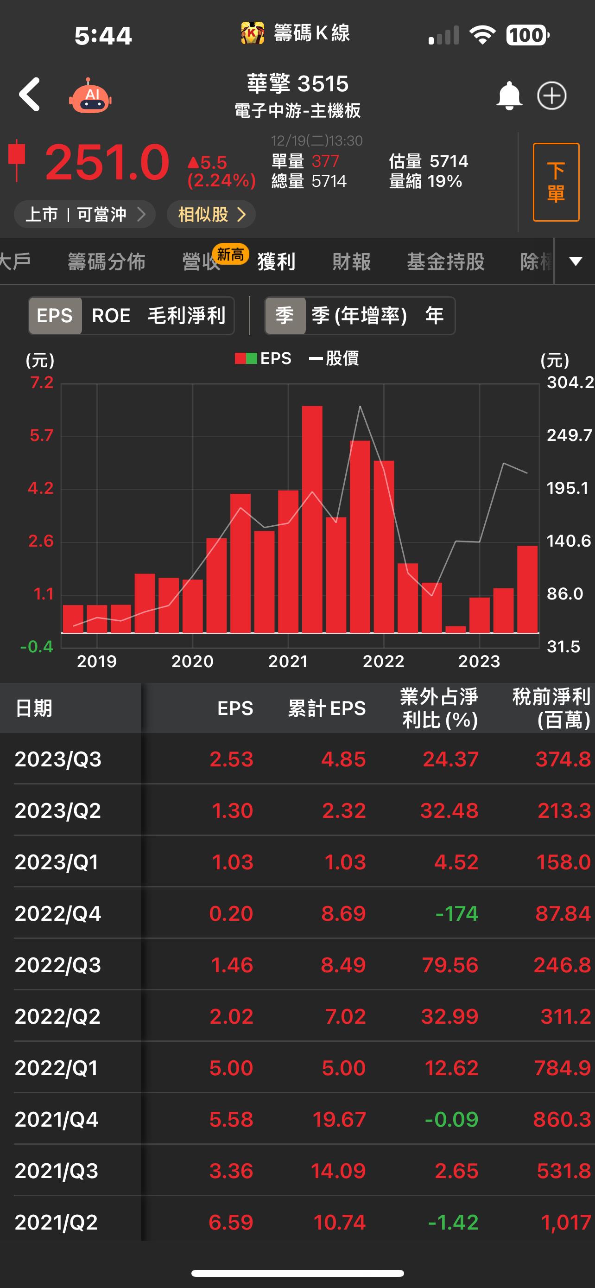
Task: Tap the battery 100 indicator
Action: (x=527, y=35)
